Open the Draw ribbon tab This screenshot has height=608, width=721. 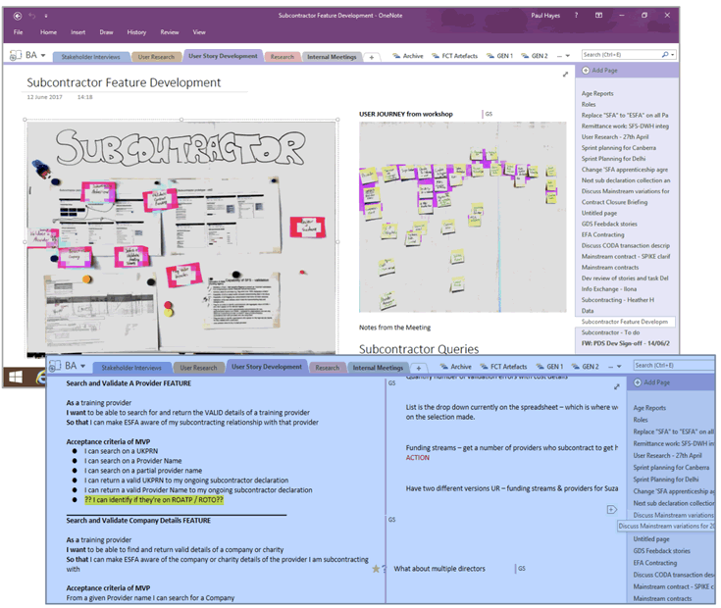106,32
